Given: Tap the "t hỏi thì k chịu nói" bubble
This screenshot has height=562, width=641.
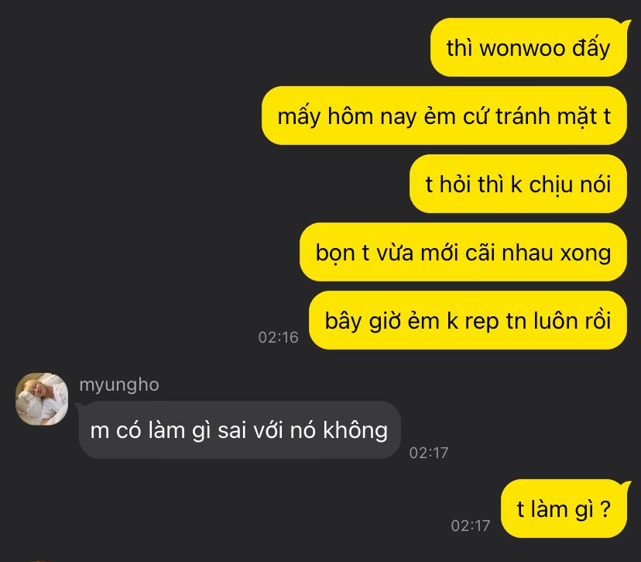Looking at the screenshot, I should pos(518,184).
